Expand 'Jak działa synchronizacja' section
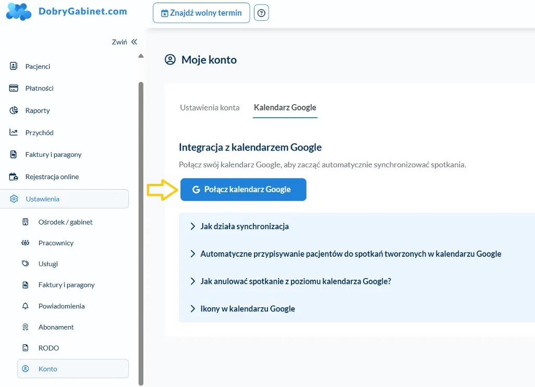This screenshot has width=535, height=387. 244,227
